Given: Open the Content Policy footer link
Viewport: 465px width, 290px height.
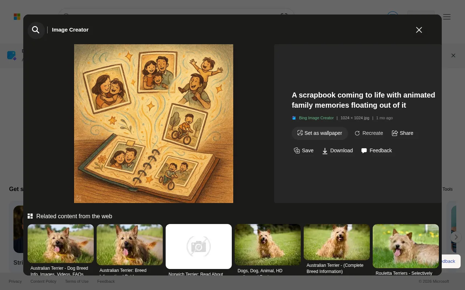Looking at the screenshot, I should 43,281.
